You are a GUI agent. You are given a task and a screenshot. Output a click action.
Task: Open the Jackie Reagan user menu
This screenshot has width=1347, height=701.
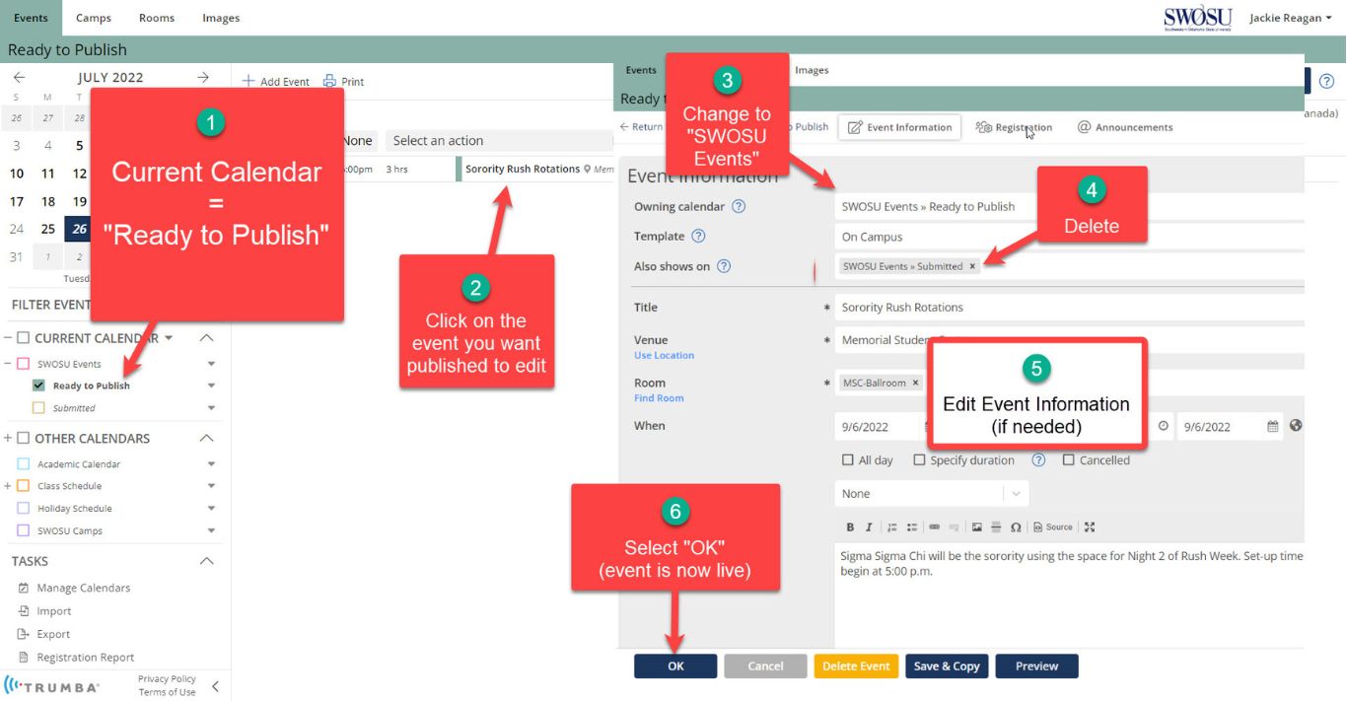[x=1290, y=18]
